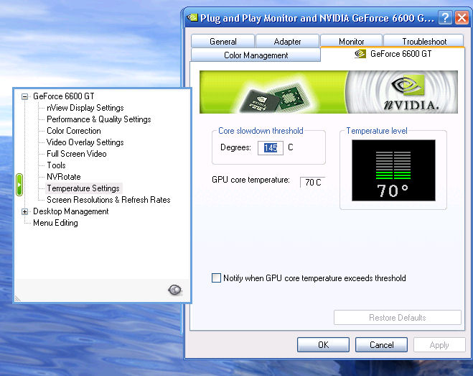Viewport: 473px width, 376px height.
Task: Select Menu Editing in the tree
Action: coord(55,223)
